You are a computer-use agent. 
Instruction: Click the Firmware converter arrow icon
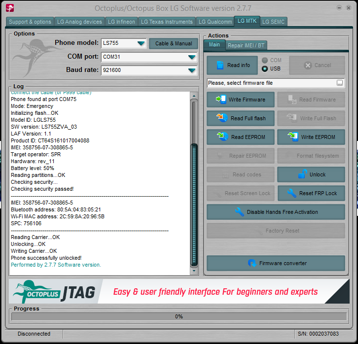tap(252, 263)
